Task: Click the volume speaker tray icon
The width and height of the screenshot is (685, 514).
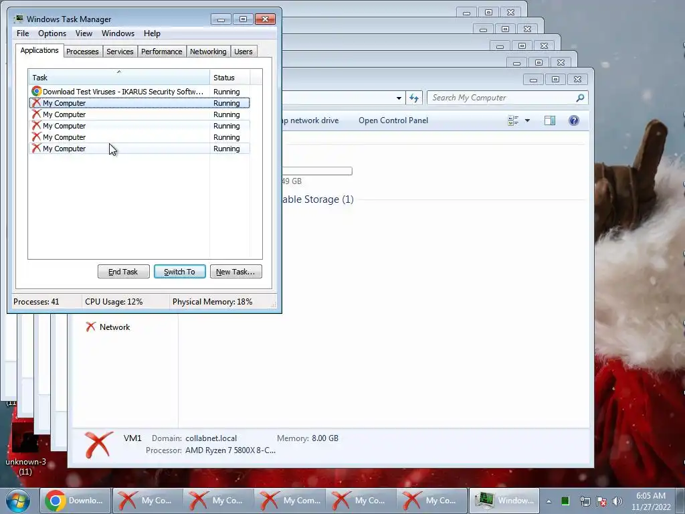Action: [x=617, y=501]
